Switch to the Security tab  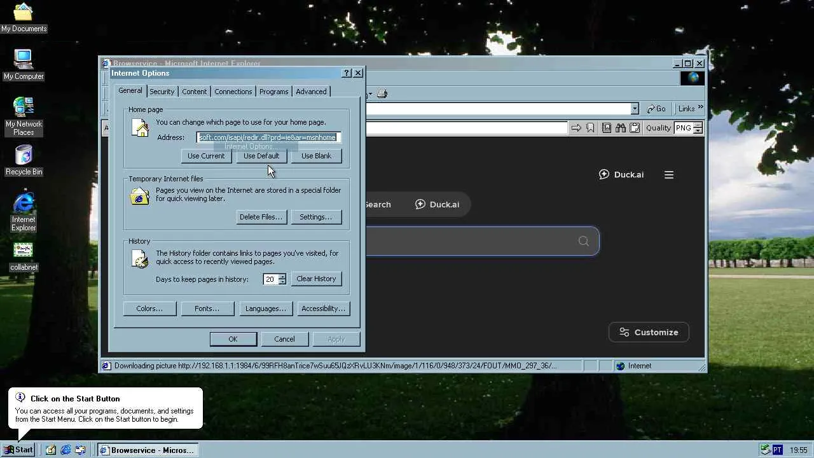162,92
